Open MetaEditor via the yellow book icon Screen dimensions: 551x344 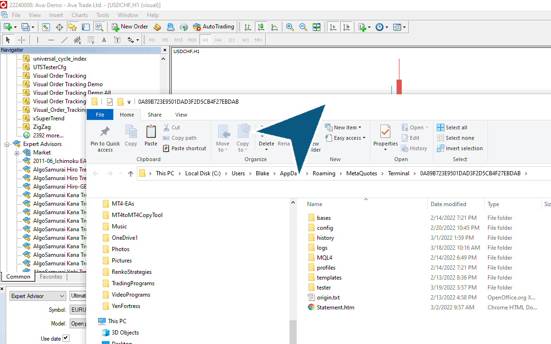157,27
